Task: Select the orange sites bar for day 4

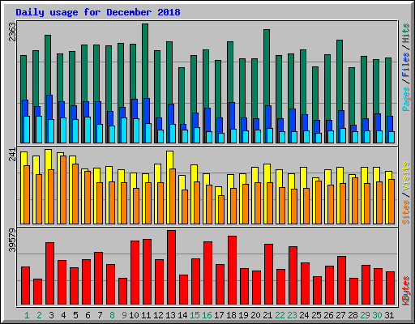Action: tap(63, 190)
